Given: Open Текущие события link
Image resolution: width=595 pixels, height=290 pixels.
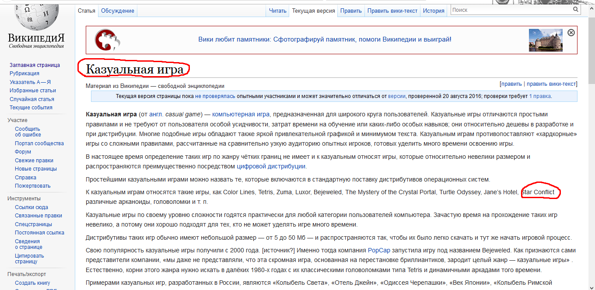Looking at the screenshot, I should coord(31,108).
